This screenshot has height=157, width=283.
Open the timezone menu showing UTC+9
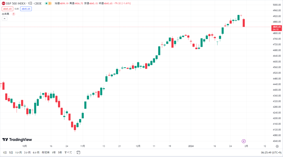pos(271,153)
